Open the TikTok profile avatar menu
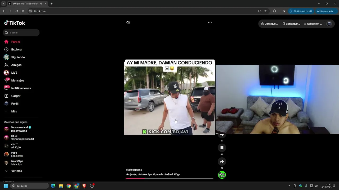Image resolution: width=339 pixels, height=190 pixels. [329, 24]
